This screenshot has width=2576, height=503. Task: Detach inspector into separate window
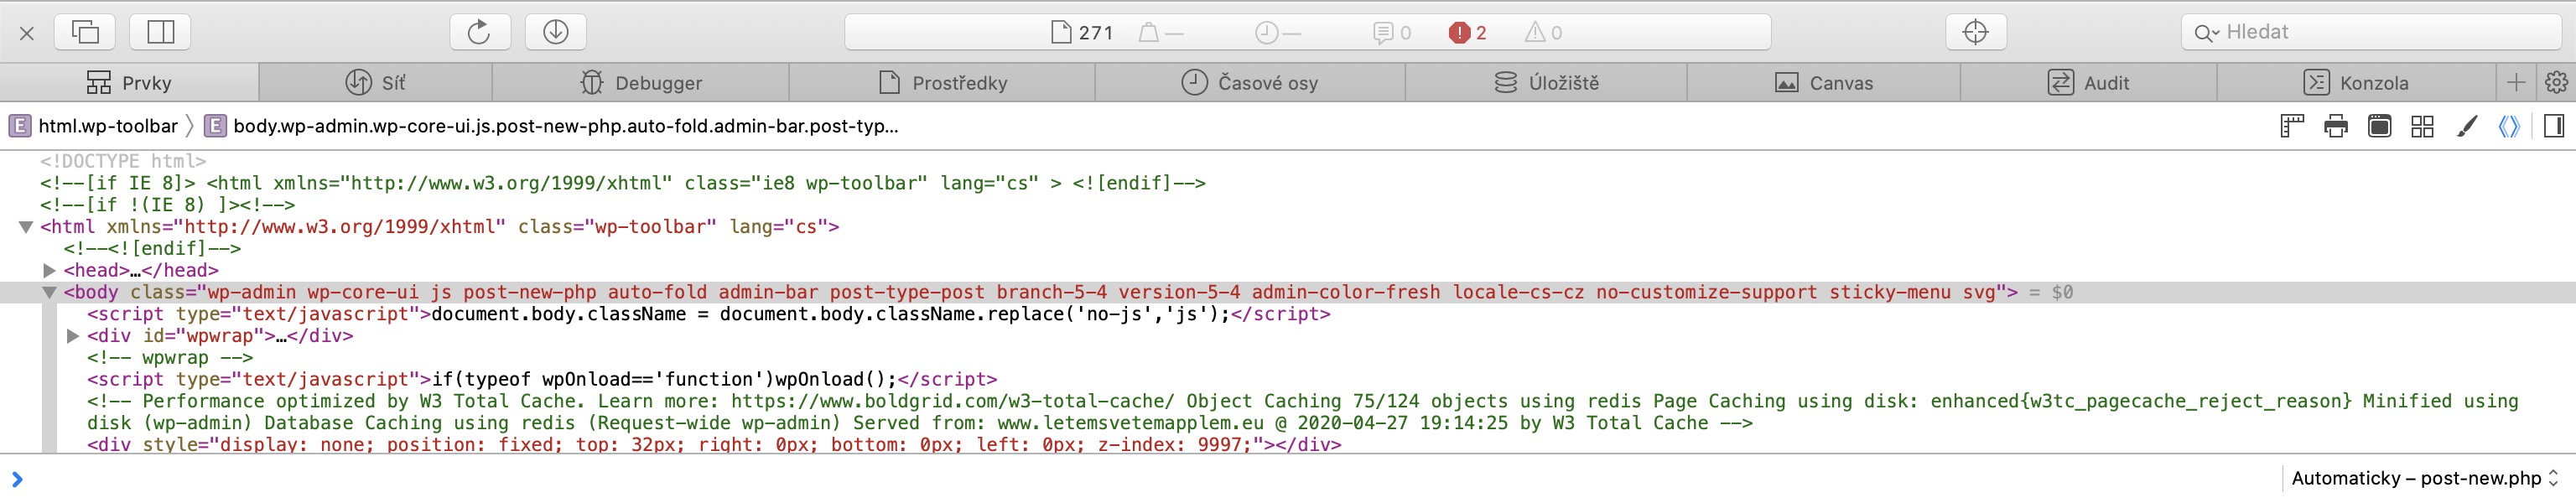[85, 32]
